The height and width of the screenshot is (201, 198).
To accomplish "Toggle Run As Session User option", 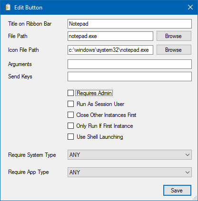I will pyautogui.click(x=70, y=104).
